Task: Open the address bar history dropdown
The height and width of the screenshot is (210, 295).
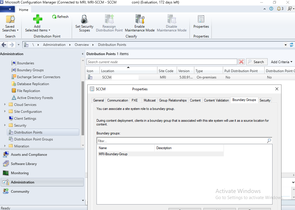Action: point(285,45)
